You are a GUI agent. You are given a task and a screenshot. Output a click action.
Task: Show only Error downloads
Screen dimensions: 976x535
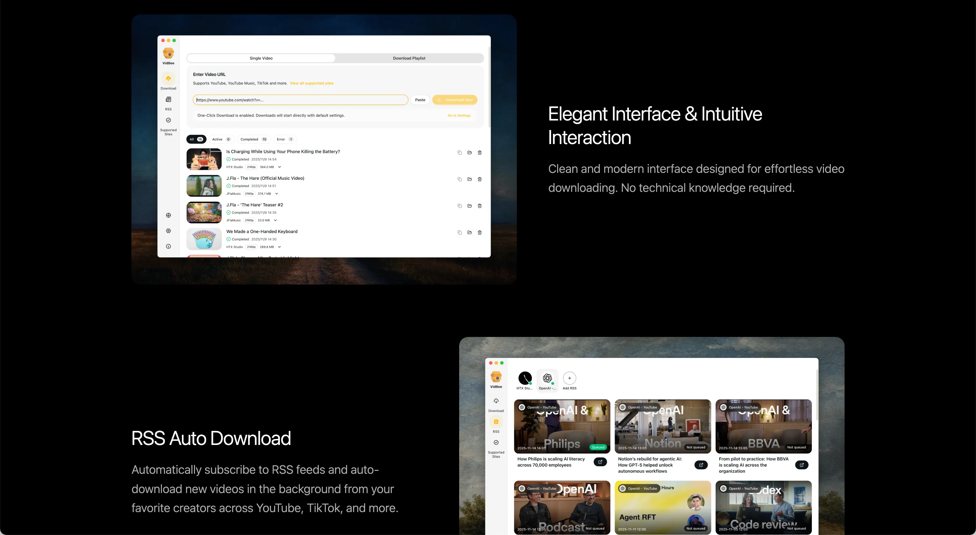coord(284,139)
